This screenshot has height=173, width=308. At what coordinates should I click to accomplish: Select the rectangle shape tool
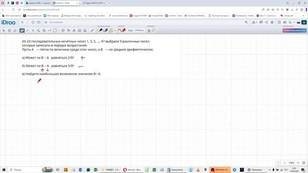click(x=55, y=30)
